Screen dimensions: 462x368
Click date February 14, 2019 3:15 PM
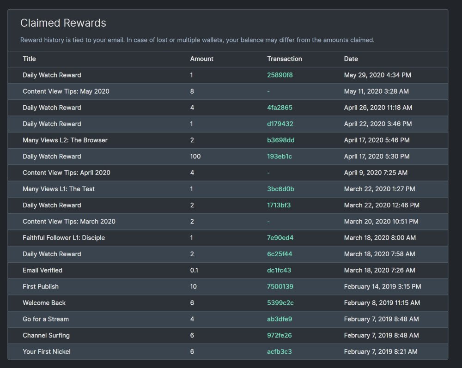[x=383, y=286]
